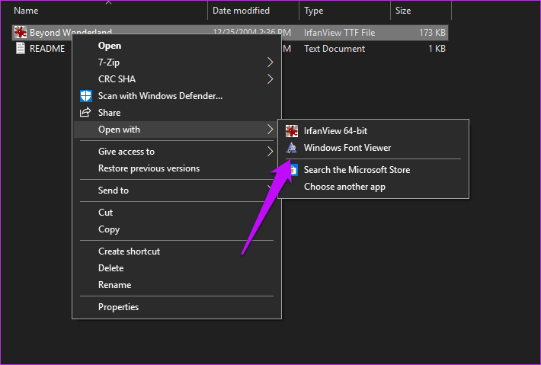This screenshot has width=541, height=365.
Task: Click the IrfanView 64-bit app icon
Action: [292, 131]
